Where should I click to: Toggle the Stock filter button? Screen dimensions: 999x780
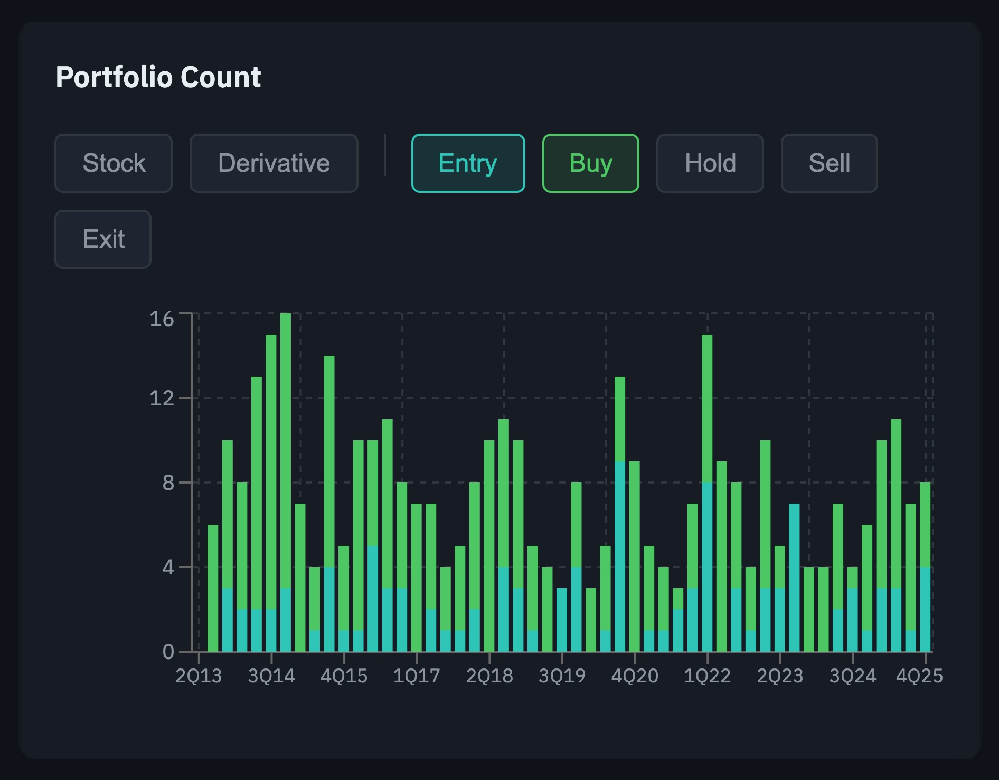click(114, 163)
